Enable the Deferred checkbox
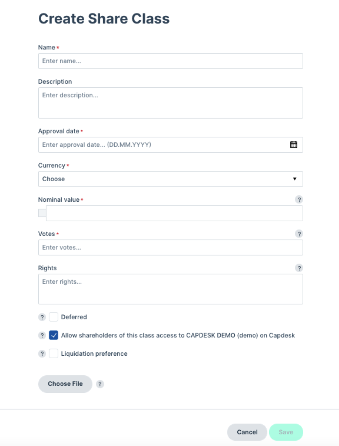Viewport: 339px width, 446px height. pos(53,317)
